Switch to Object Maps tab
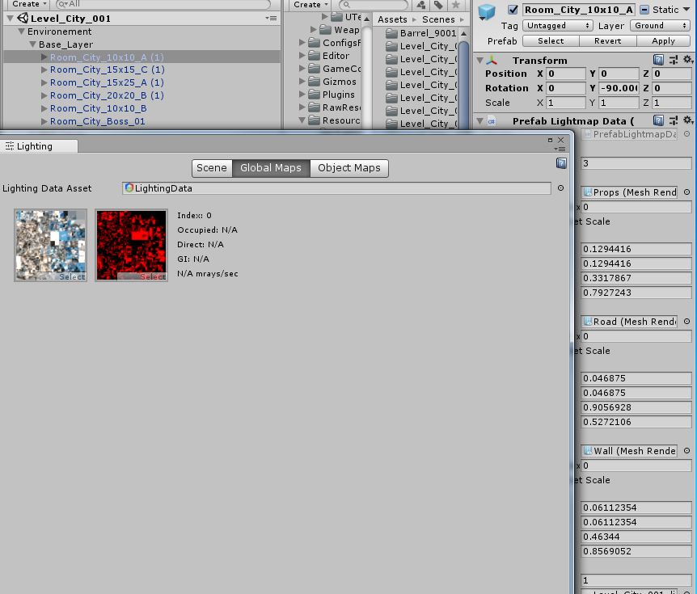This screenshot has width=697, height=594. pos(349,168)
